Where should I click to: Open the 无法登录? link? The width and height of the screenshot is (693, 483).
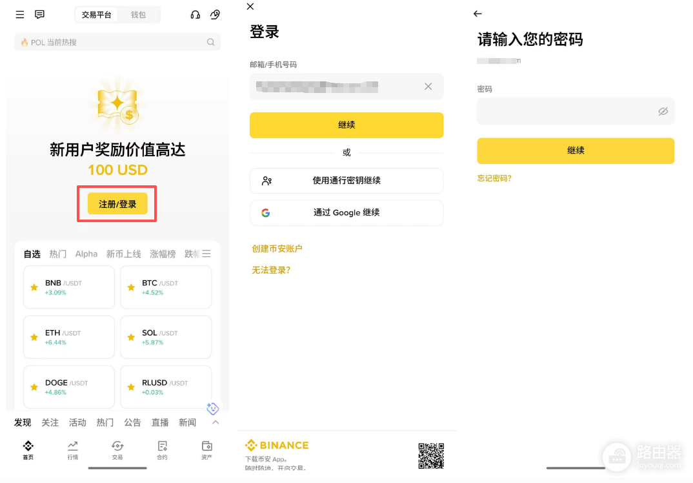271,270
